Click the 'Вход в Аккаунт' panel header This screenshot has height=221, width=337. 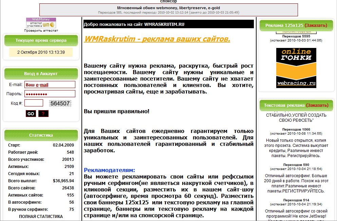pos(41,74)
